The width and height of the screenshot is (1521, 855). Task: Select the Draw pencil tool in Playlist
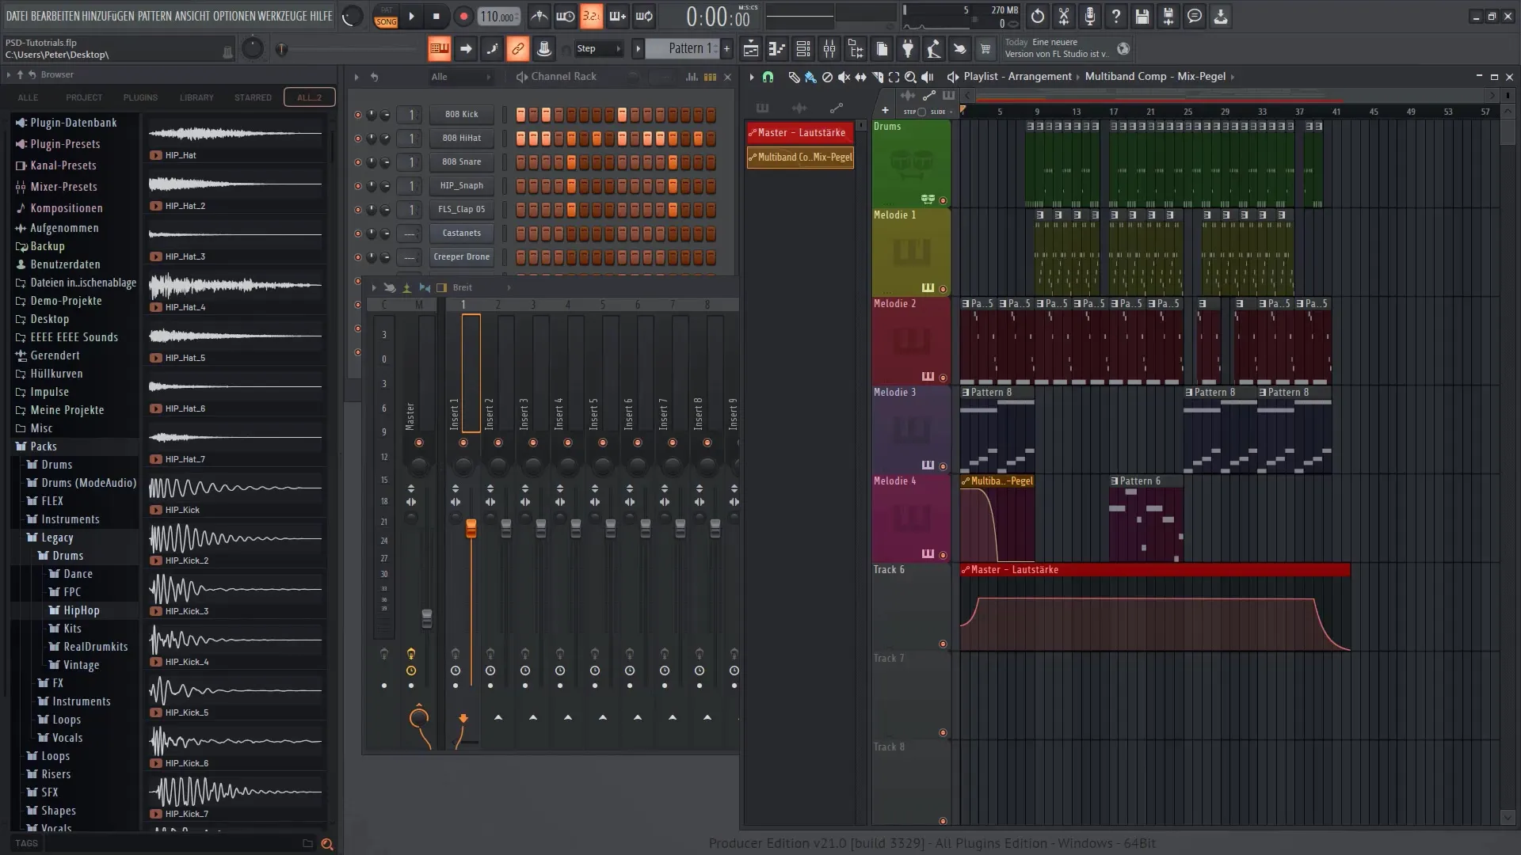pos(794,77)
